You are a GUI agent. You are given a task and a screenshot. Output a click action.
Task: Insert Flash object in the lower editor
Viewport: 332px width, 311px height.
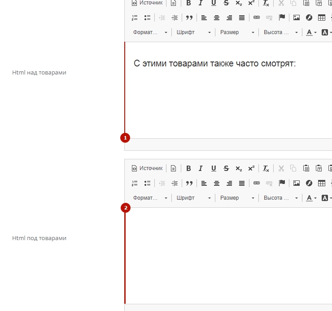coord(309,183)
